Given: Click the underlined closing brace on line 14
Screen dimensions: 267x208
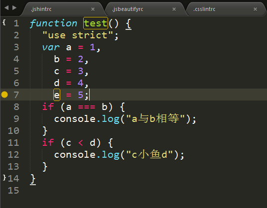Looking at the screenshot, I should [33, 179].
